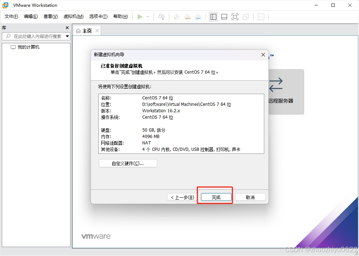Image resolution: width=359 pixels, height=256 pixels.
Task: Click the 自定义硬件(C)... button
Action: coord(128,163)
